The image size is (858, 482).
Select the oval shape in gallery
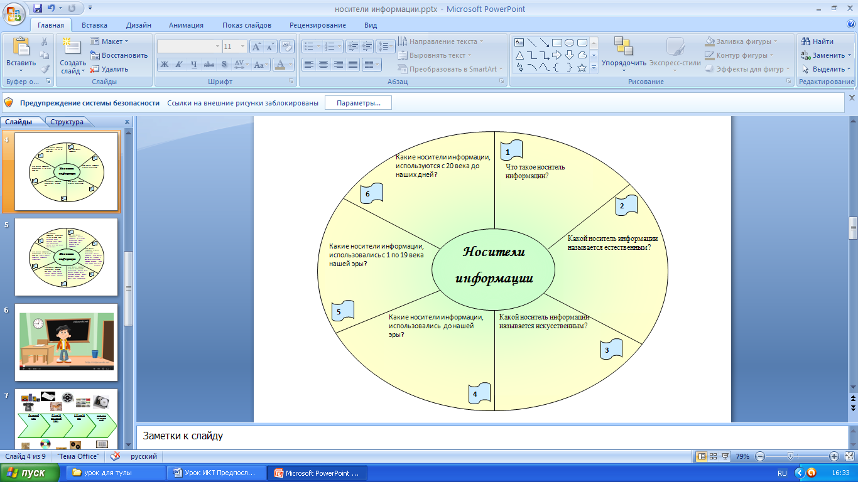(570, 43)
